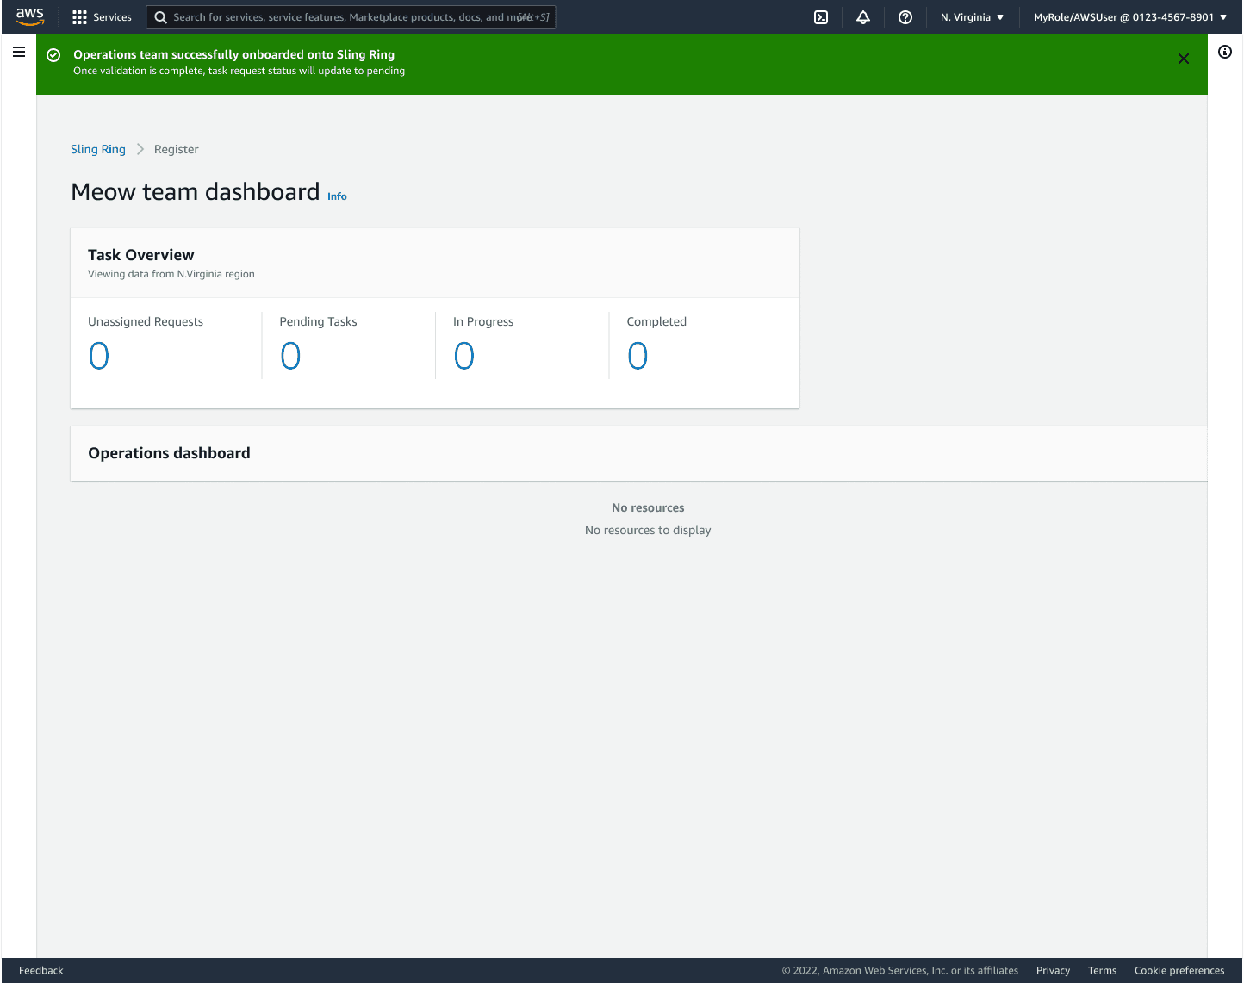Click the Operations dashboard heading
1244x983 pixels.
169,453
